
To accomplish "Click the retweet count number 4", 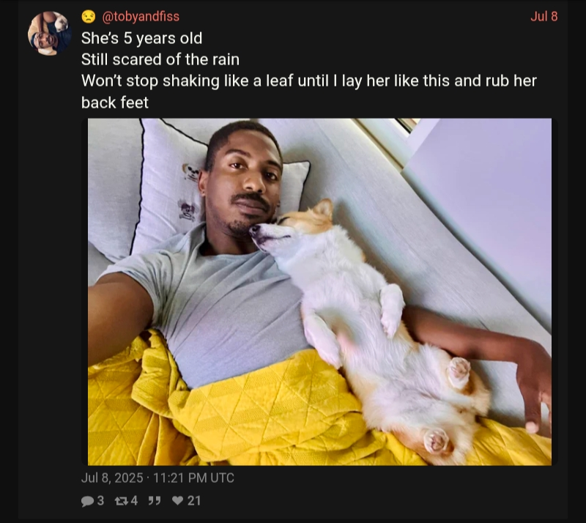I will [x=134, y=500].
